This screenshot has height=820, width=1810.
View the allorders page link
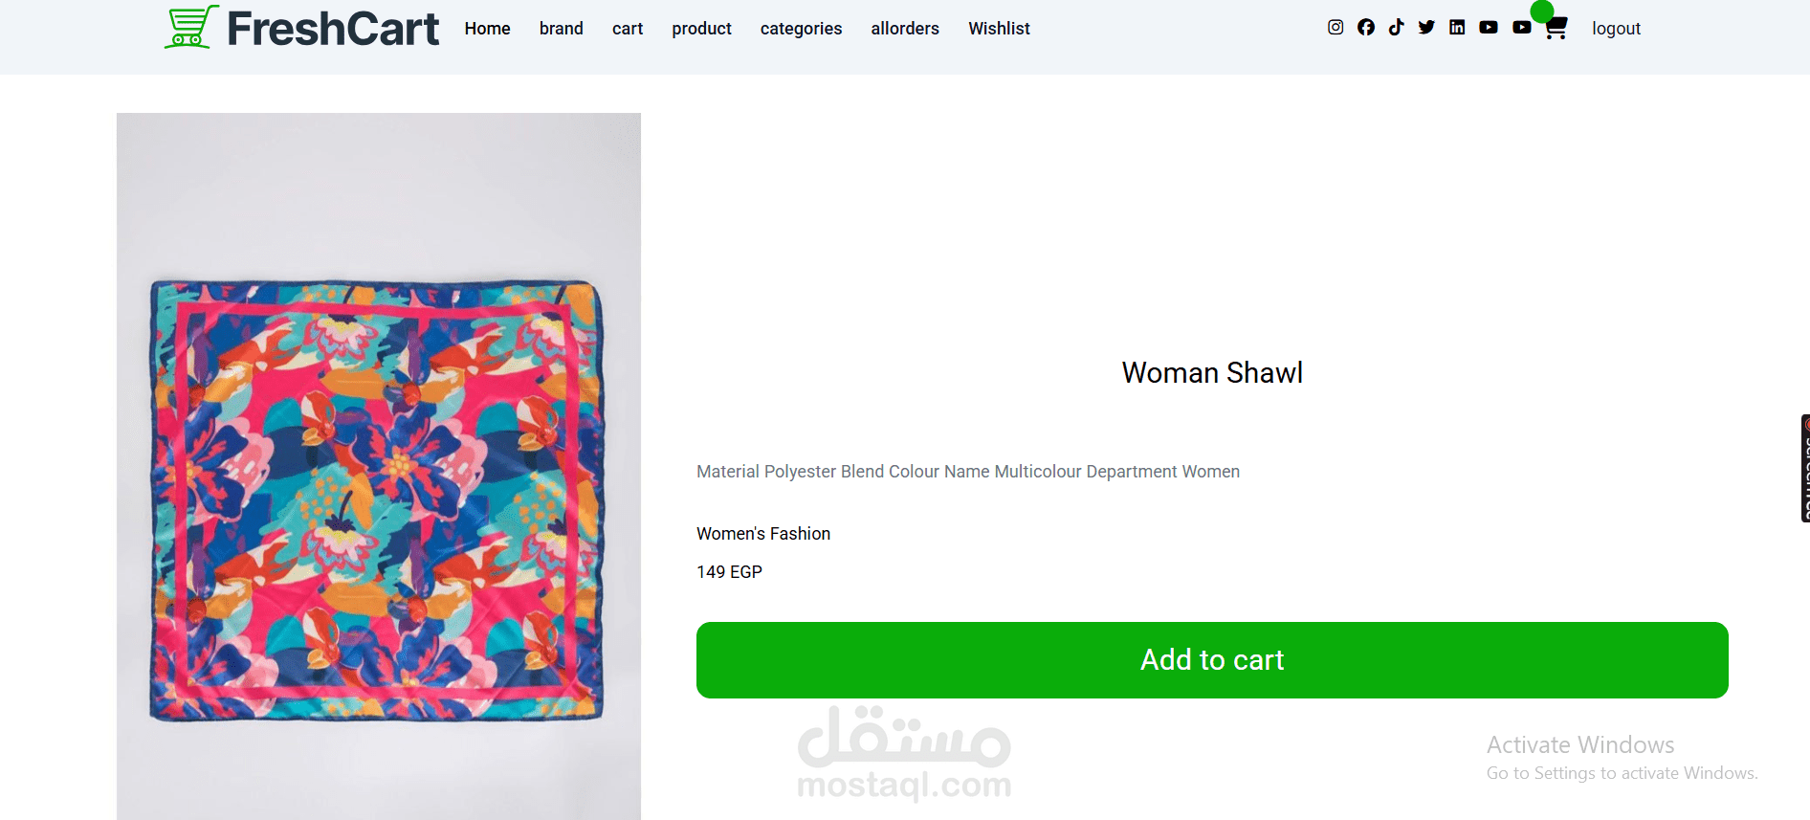[x=905, y=29]
